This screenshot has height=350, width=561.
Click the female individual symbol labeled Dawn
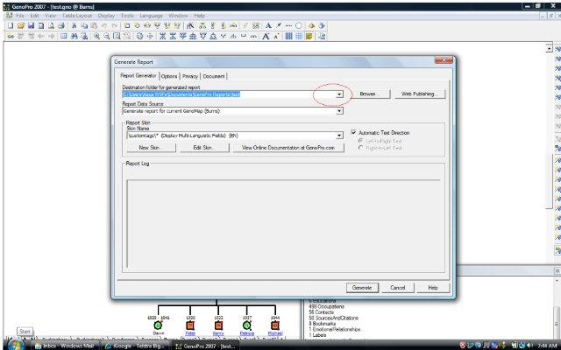(x=158, y=325)
